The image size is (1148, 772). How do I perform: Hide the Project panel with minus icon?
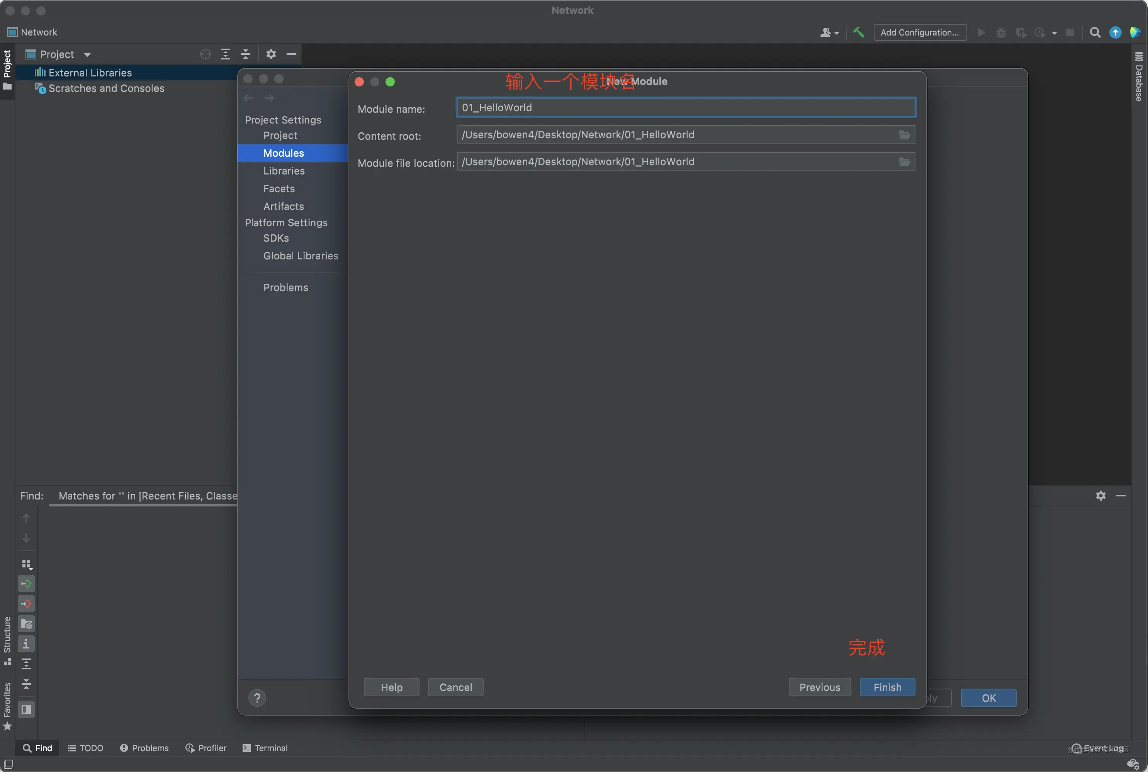pyautogui.click(x=291, y=54)
